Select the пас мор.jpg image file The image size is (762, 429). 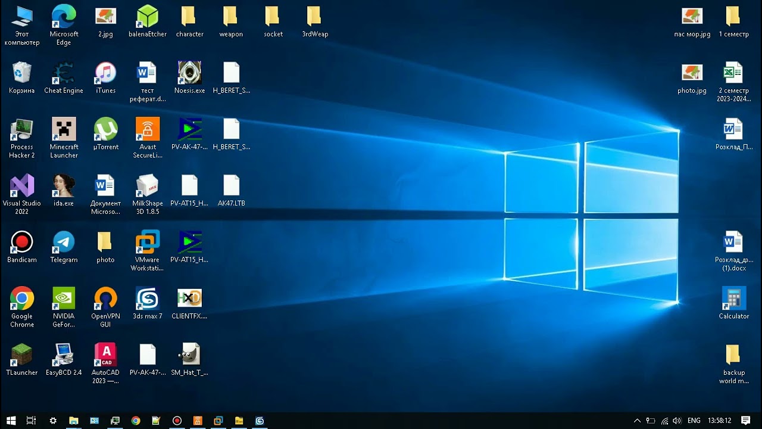pyautogui.click(x=692, y=21)
